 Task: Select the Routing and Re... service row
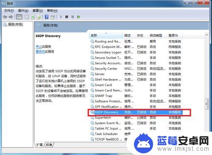point(137,41)
